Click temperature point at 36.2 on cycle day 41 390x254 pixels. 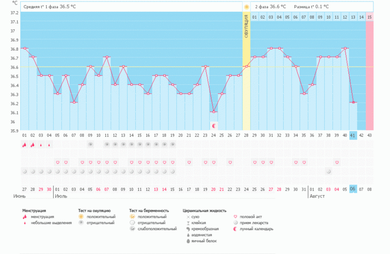(353, 102)
